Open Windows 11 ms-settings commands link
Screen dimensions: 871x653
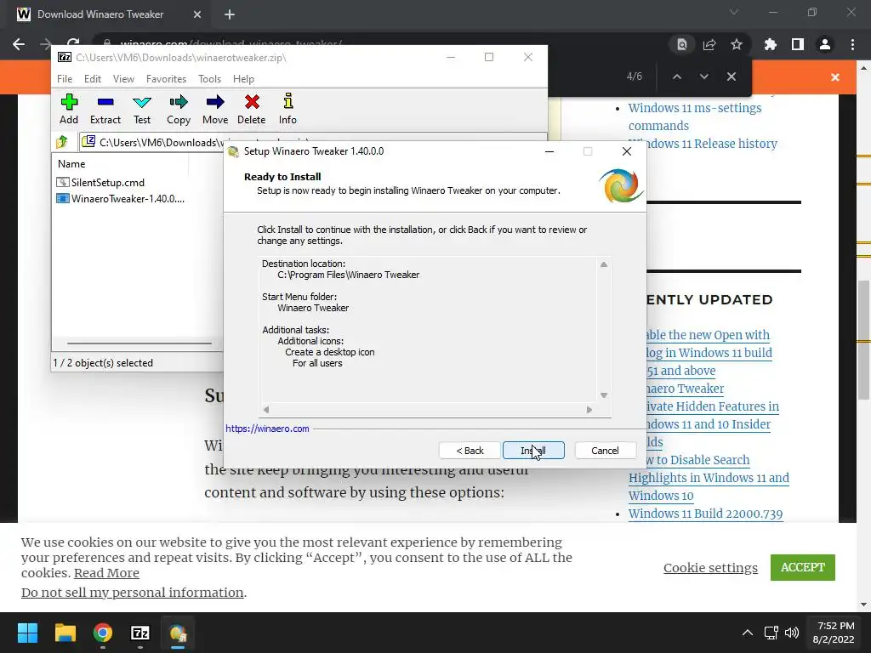point(694,116)
